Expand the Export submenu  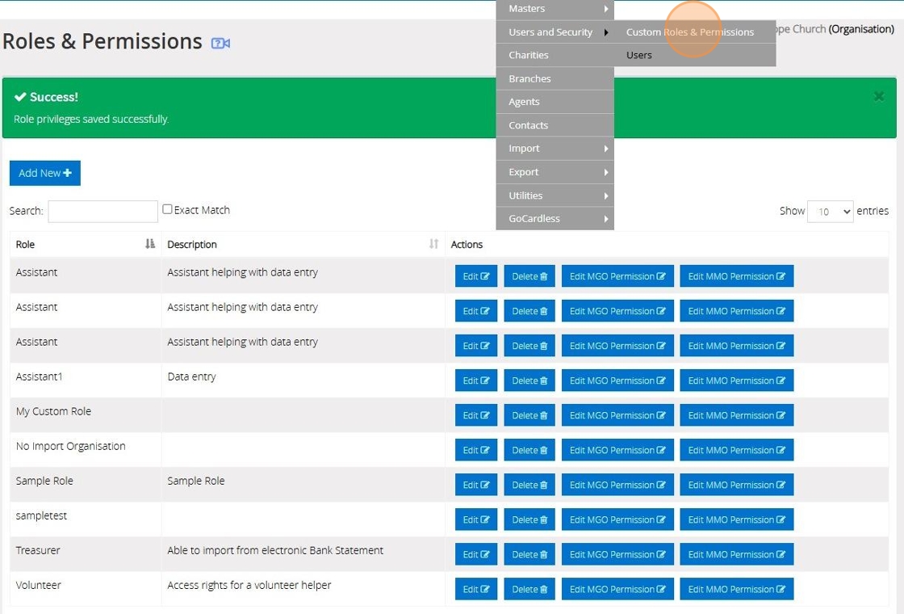pos(555,172)
